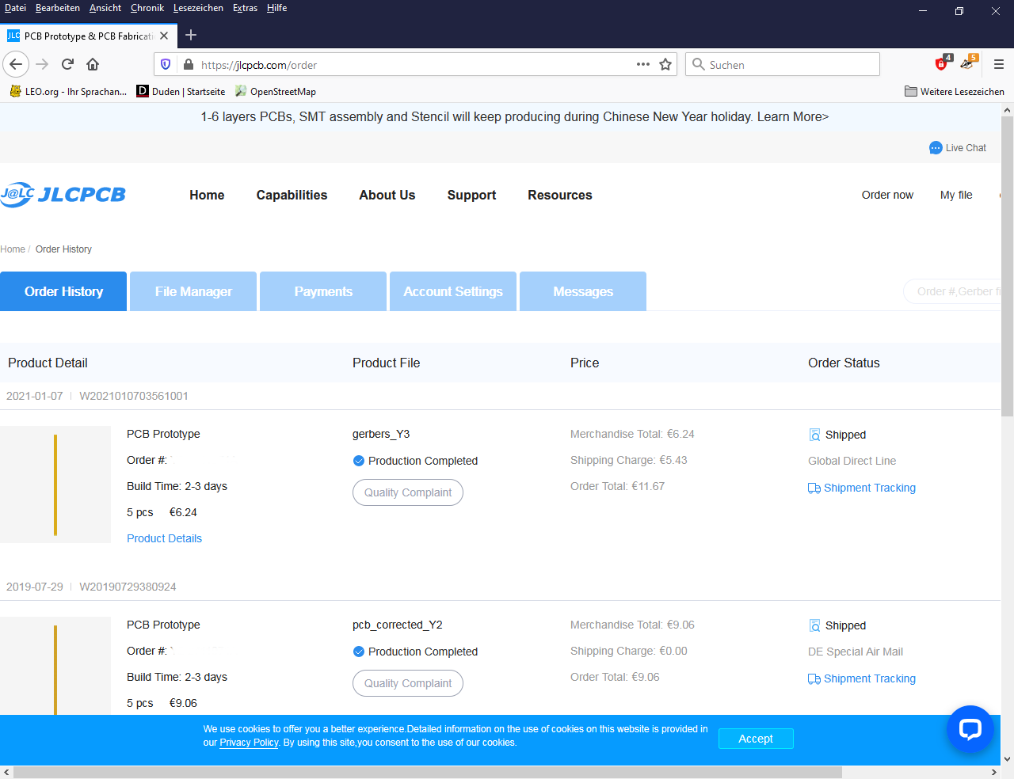
Task: Open the tracking protection shield icon
Action: (166, 64)
